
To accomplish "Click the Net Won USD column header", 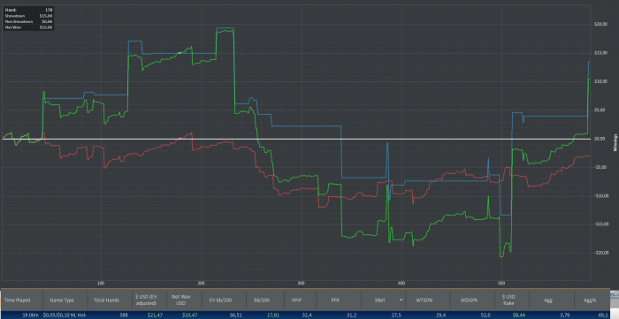I will (184, 300).
